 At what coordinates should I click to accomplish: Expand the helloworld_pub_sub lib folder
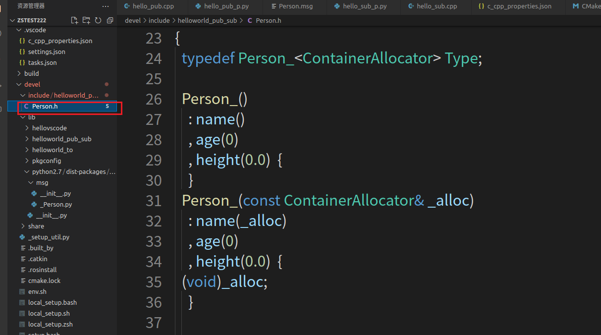61,139
